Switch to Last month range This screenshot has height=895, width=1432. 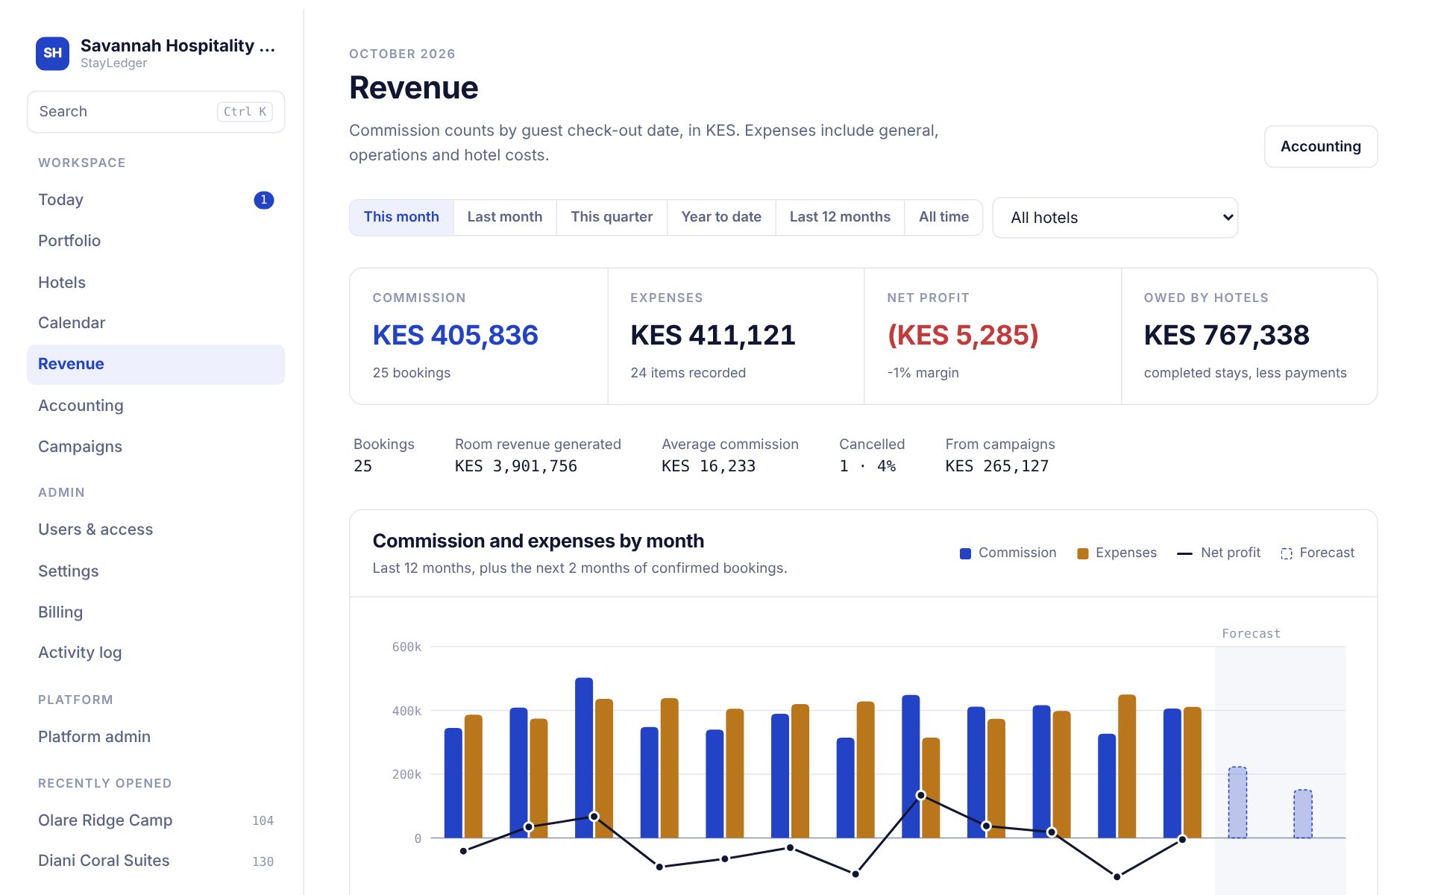coord(505,217)
